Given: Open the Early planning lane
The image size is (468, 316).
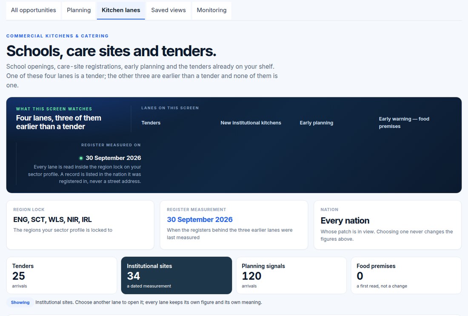Looking at the screenshot, I should [x=317, y=122].
